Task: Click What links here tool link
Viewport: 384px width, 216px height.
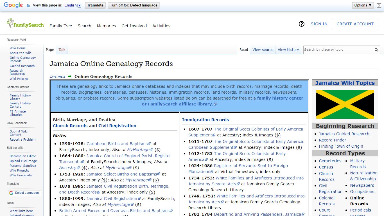Action: pyautogui.click(x=21, y=211)
